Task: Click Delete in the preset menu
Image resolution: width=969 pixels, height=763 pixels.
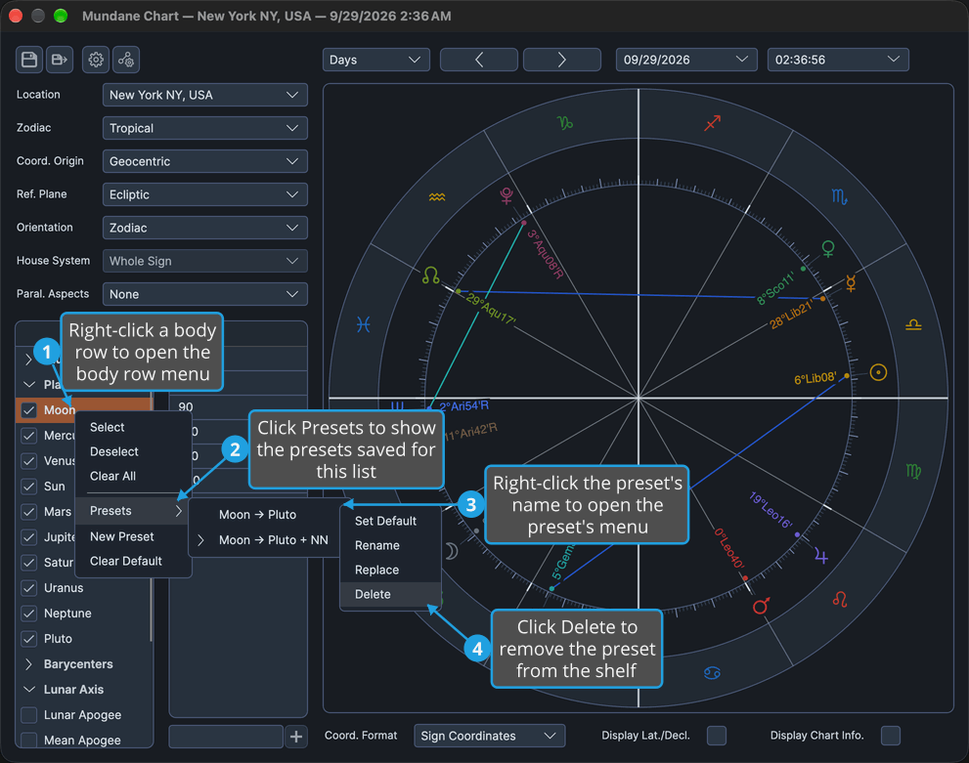Action: point(390,594)
